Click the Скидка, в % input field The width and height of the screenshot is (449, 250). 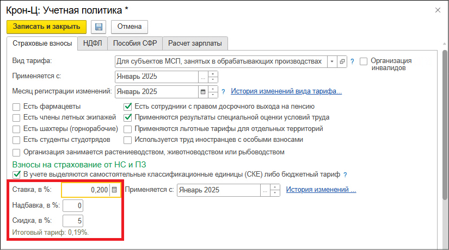72,221
